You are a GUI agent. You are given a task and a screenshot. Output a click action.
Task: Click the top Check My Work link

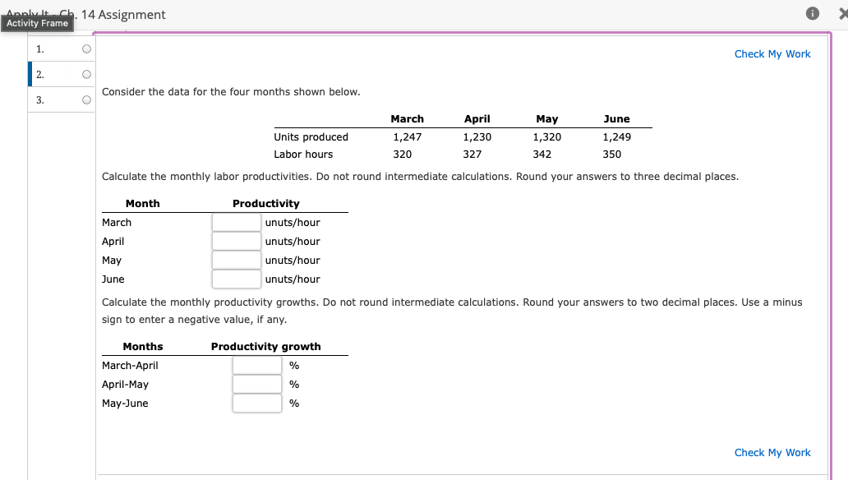(x=772, y=53)
